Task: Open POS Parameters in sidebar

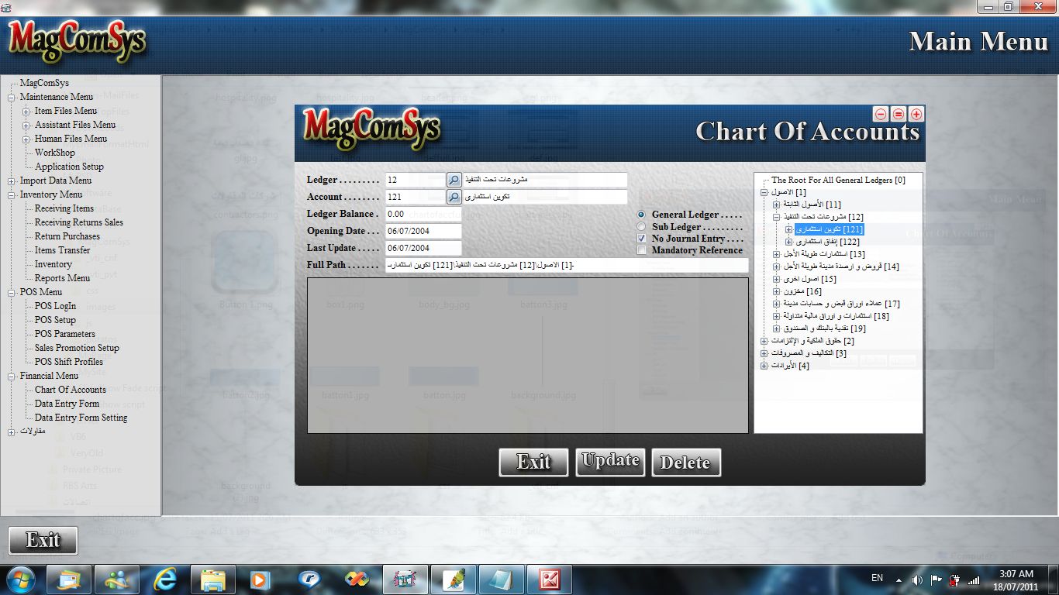Action: (65, 334)
